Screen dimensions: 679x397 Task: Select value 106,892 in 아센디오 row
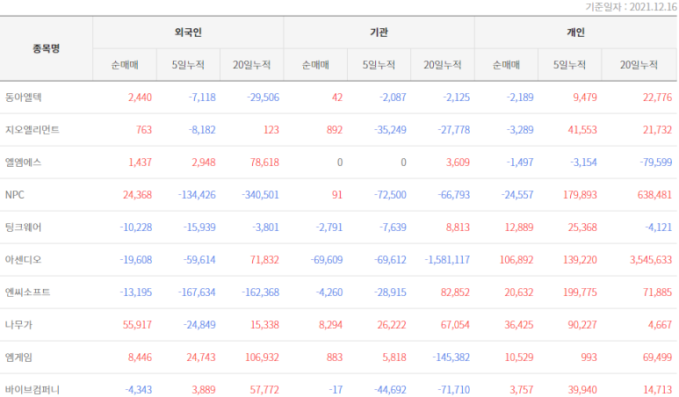[x=516, y=260]
